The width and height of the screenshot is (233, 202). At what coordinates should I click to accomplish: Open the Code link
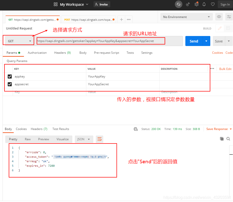point(229,53)
